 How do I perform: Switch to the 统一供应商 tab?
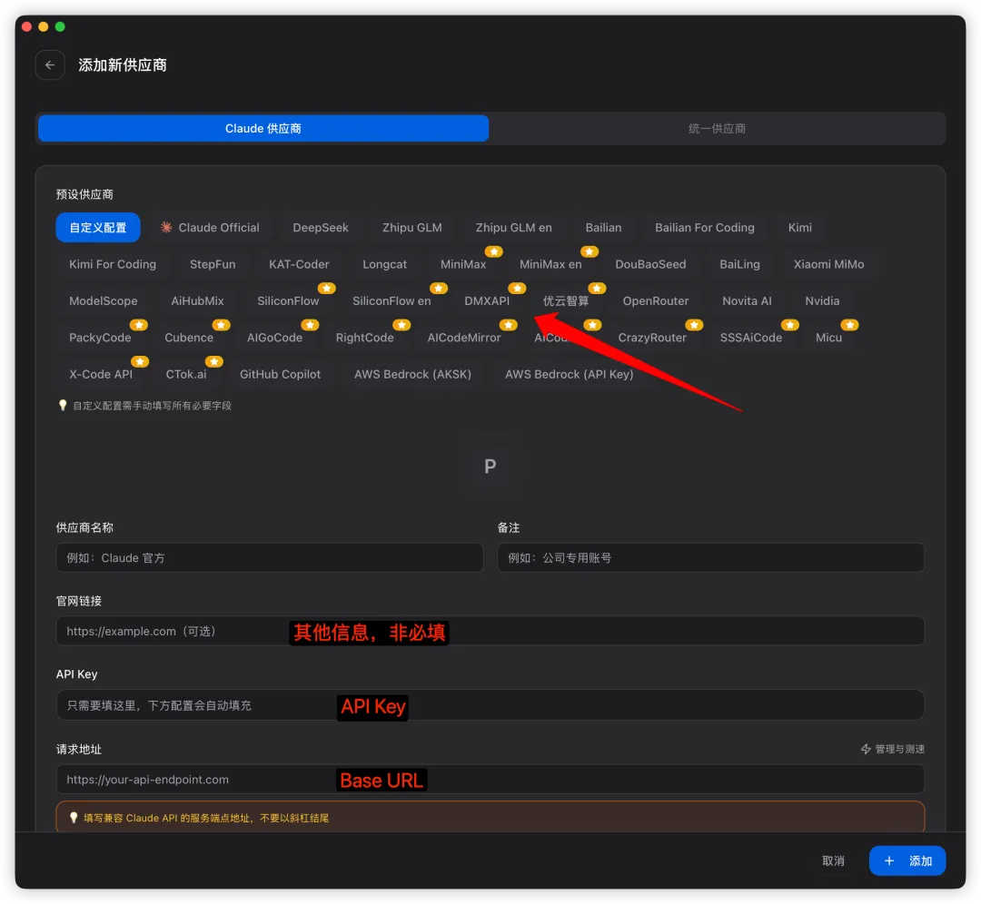pyautogui.click(x=717, y=129)
